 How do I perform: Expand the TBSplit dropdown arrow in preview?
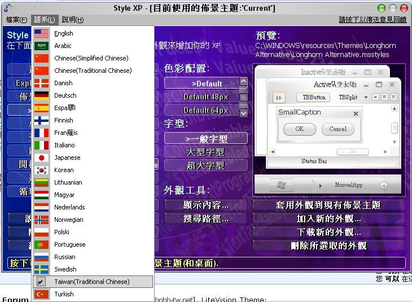point(366,98)
